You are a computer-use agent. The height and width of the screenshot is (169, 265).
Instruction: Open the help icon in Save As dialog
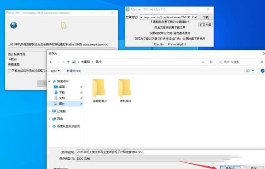[x=262, y=71]
